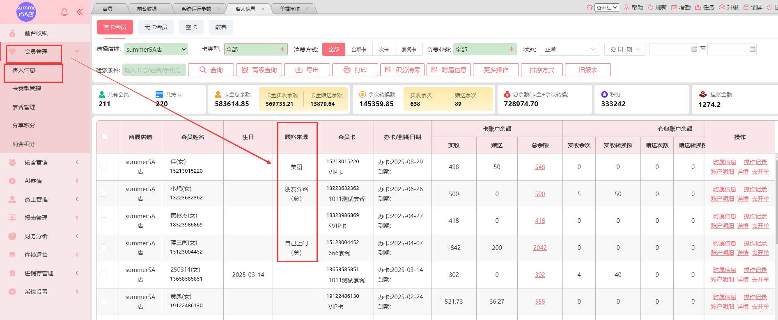Screen dimensions: 778x320
Task: Click the notification bell icon
Action: coord(64,12)
